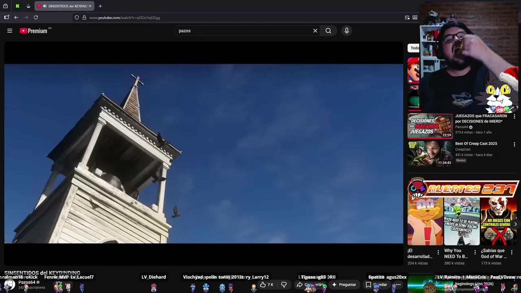Click the church tower video player
Screen dimensions: 521x293
pos(204,153)
